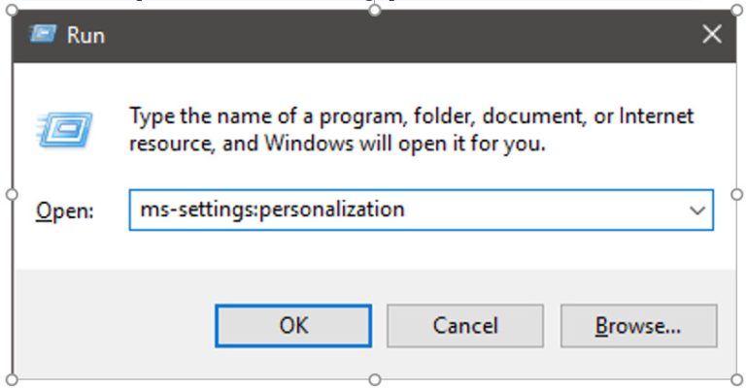Select the middle-left image sizing handle
Viewport: 747px width, 388px height.
point(12,194)
